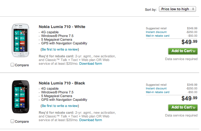Download rebate form for the white Lumia
Viewport: 201px width, 131px height.
[x=91, y=63]
